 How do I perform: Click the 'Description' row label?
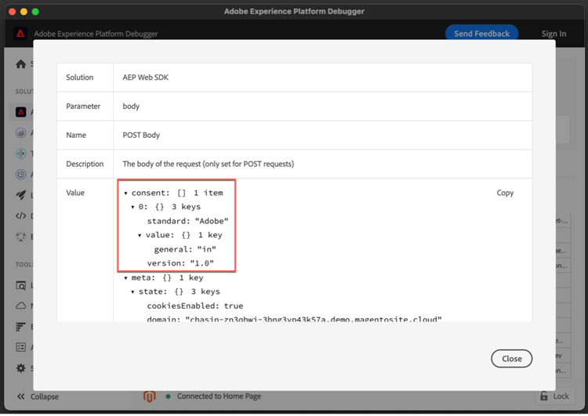[85, 165]
